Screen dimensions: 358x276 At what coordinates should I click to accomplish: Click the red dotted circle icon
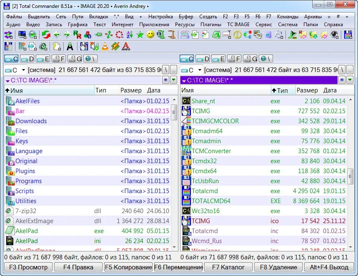119,35
